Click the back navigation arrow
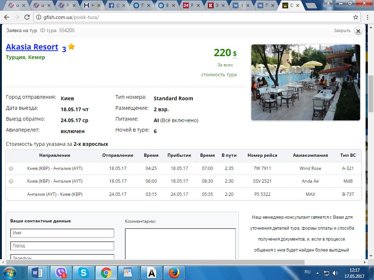Screen dimensions: 374x280 (7, 17)
